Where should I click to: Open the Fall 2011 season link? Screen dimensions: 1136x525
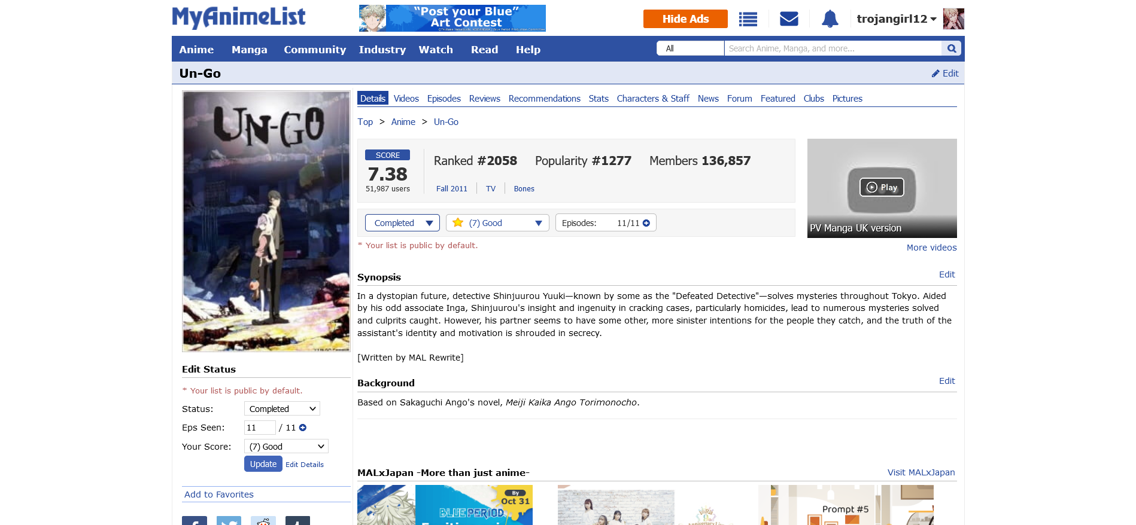(452, 189)
